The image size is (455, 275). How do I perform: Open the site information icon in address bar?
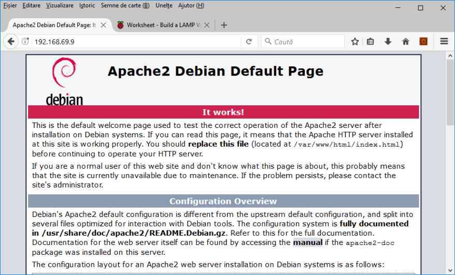pos(25,42)
